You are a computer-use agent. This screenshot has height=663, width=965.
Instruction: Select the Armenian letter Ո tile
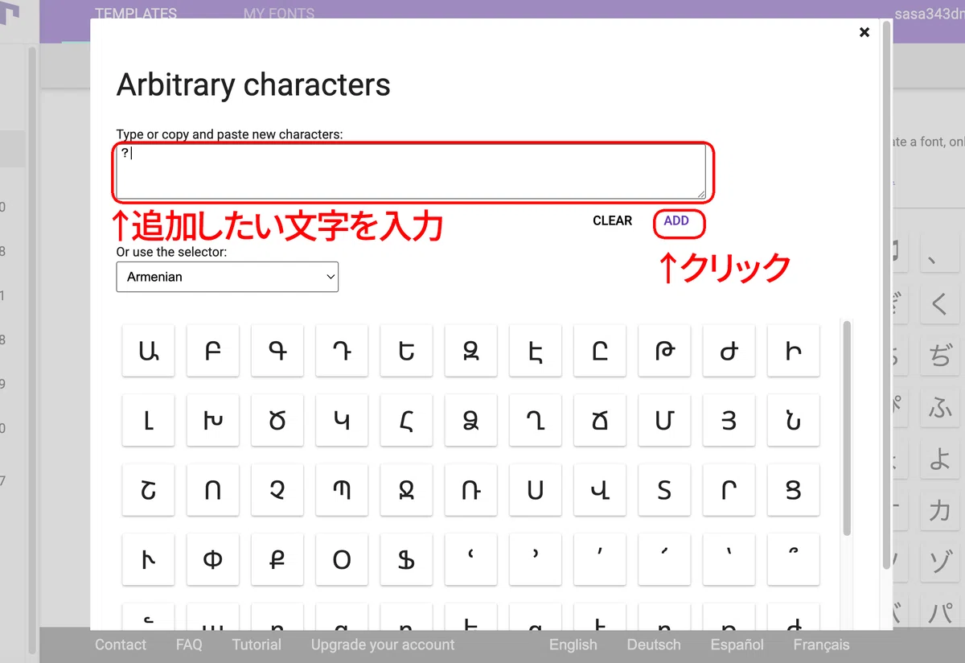coord(212,490)
